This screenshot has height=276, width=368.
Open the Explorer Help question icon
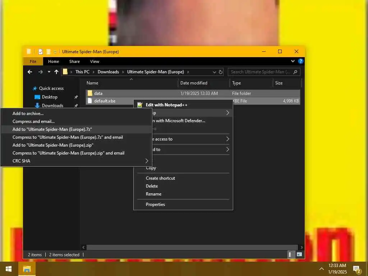click(300, 61)
